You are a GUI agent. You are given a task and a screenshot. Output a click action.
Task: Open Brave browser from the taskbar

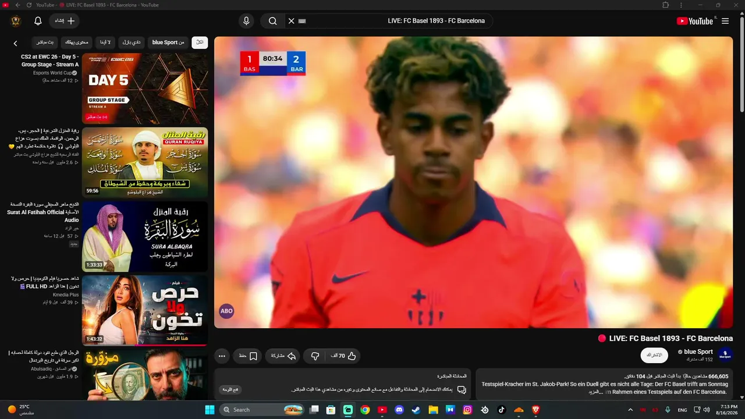[536, 410]
